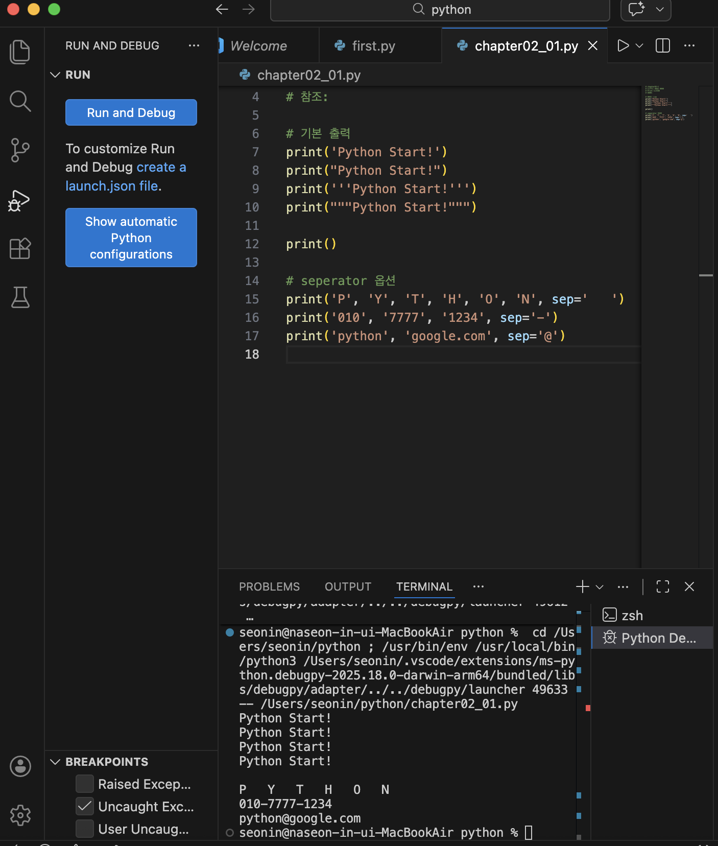
Task: Open the Manage gear icon
Action: 20,815
